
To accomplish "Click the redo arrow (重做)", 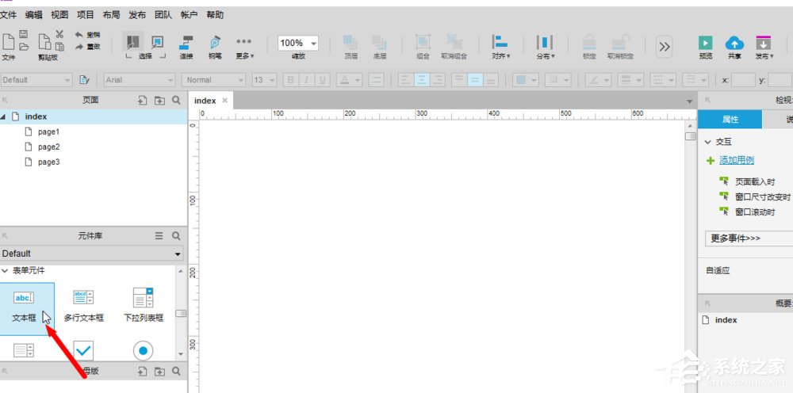I will coord(79,47).
